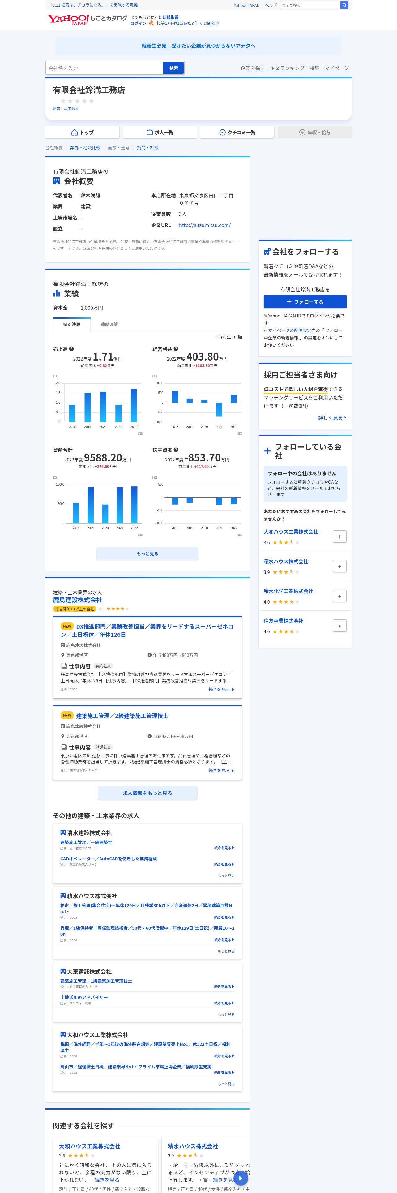
Task: Click the help icon next to 株主資本
Action: pyautogui.click(x=176, y=450)
